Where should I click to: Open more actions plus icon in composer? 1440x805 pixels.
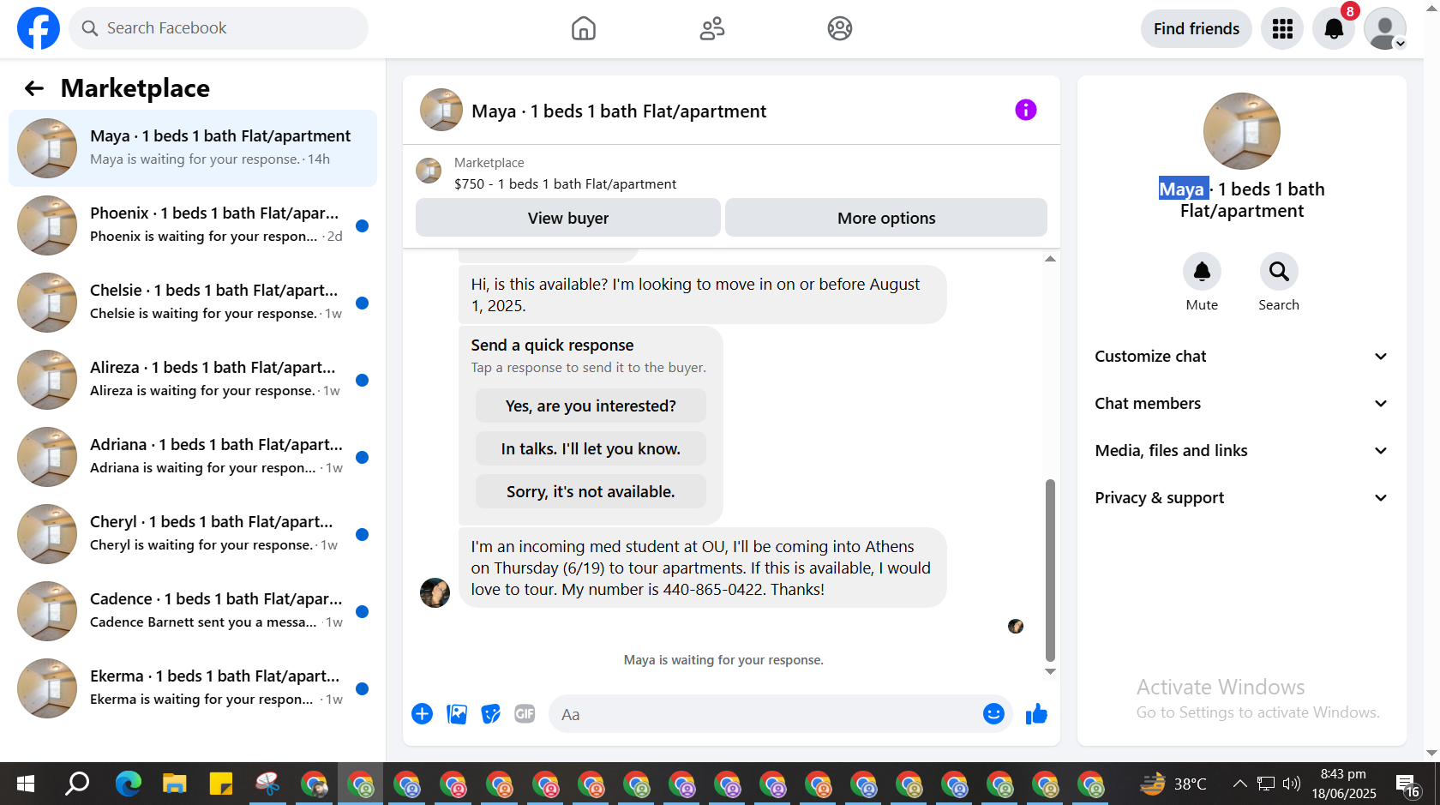point(423,714)
